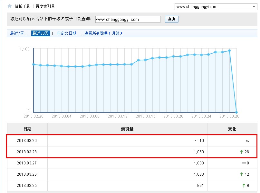The width and height of the screenshot is (260, 193).
Task: Click the dropdown arrow of site selector
Action: pos(254,7)
